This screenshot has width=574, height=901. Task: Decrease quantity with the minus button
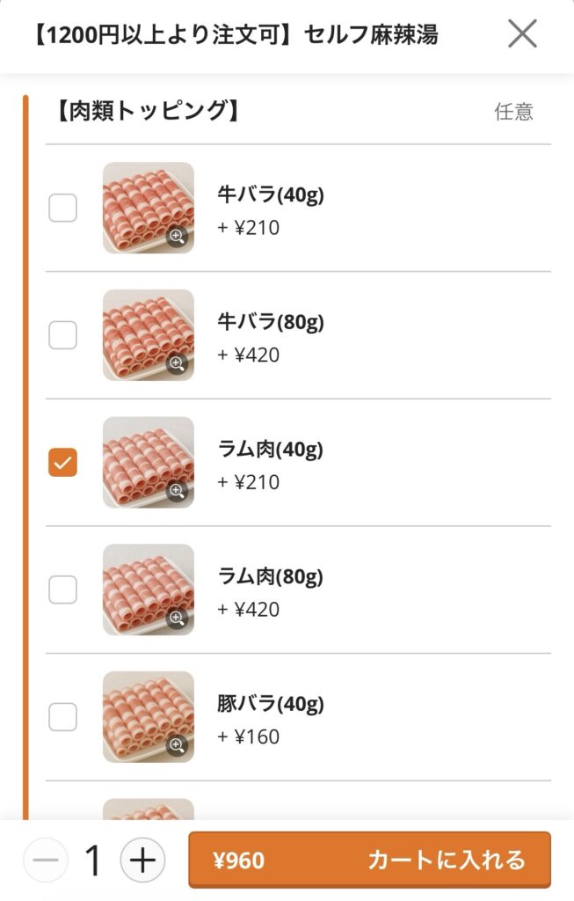coord(46,860)
